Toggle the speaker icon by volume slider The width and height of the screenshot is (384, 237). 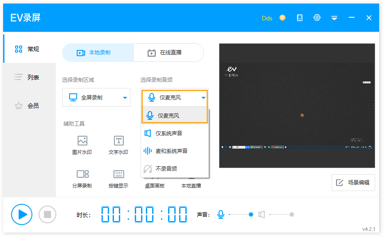pyautogui.click(x=262, y=214)
